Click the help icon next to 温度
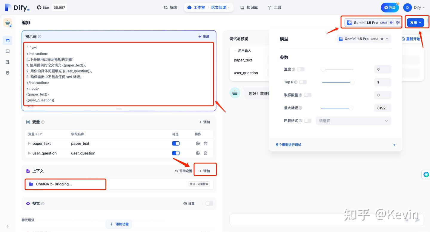This screenshot has height=232, width=430. click(294, 69)
